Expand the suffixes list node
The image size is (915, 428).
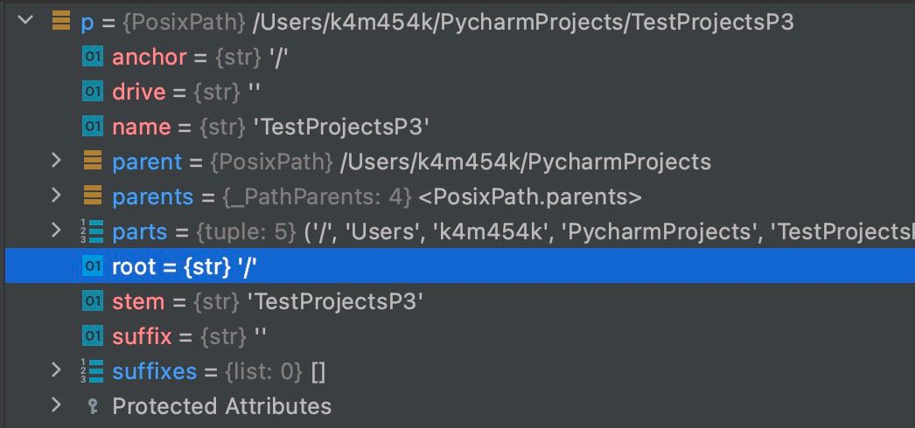tap(57, 370)
